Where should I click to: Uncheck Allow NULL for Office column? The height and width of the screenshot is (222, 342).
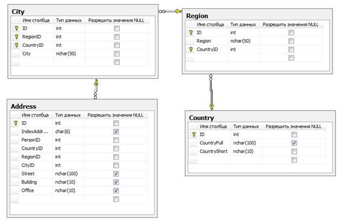click(116, 191)
